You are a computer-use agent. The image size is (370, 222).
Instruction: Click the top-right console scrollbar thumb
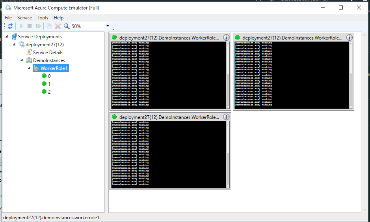point(351,89)
